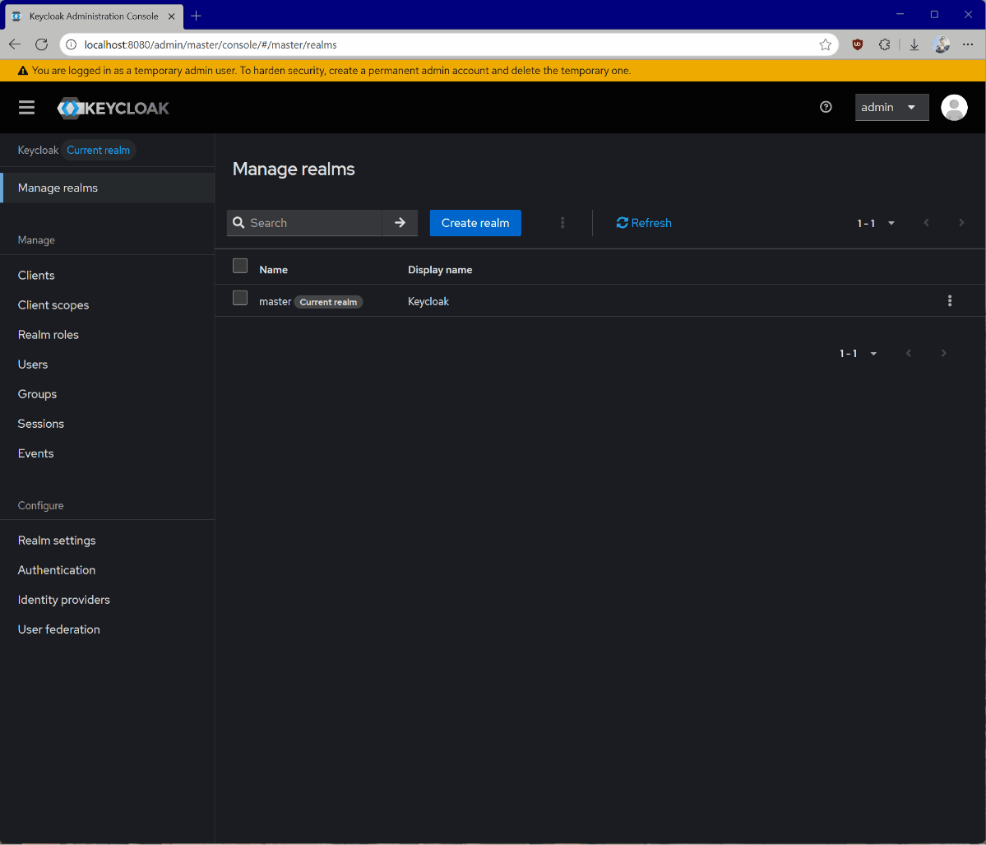Open the kebab menu next to Create realm
Screen dimensions: 986x845
[562, 223]
